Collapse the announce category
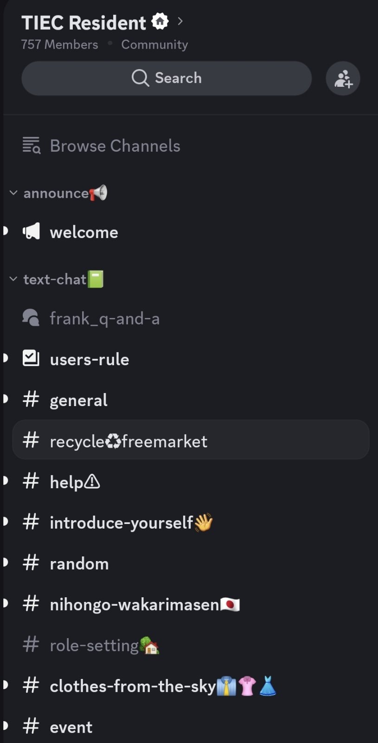The image size is (378, 743). coord(13,193)
